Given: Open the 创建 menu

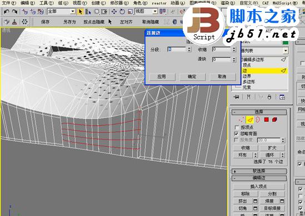Looking at the screenshot, I should (98, 3).
